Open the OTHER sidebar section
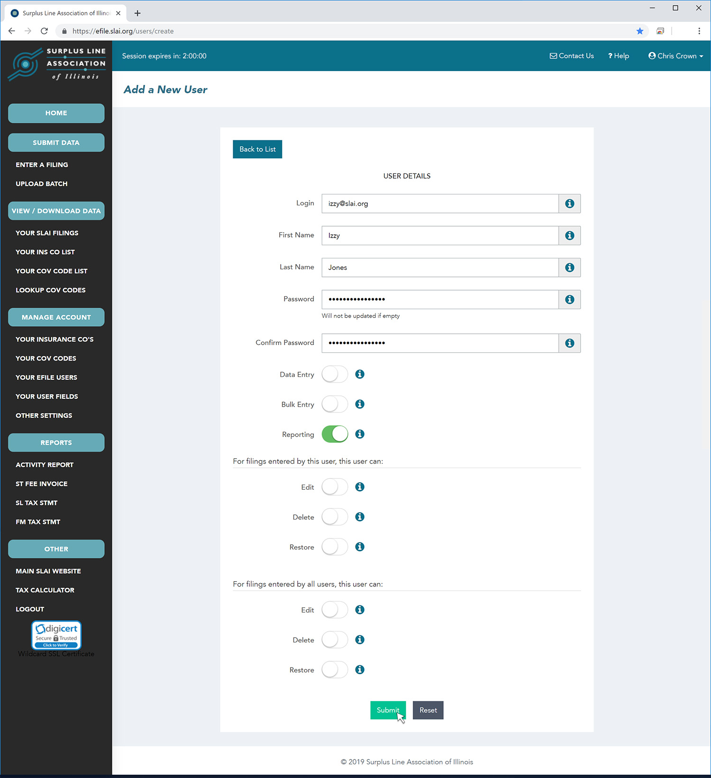 pyautogui.click(x=56, y=549)
